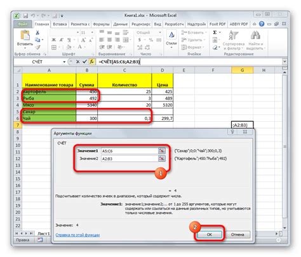Open the font size dropdown

92,32
